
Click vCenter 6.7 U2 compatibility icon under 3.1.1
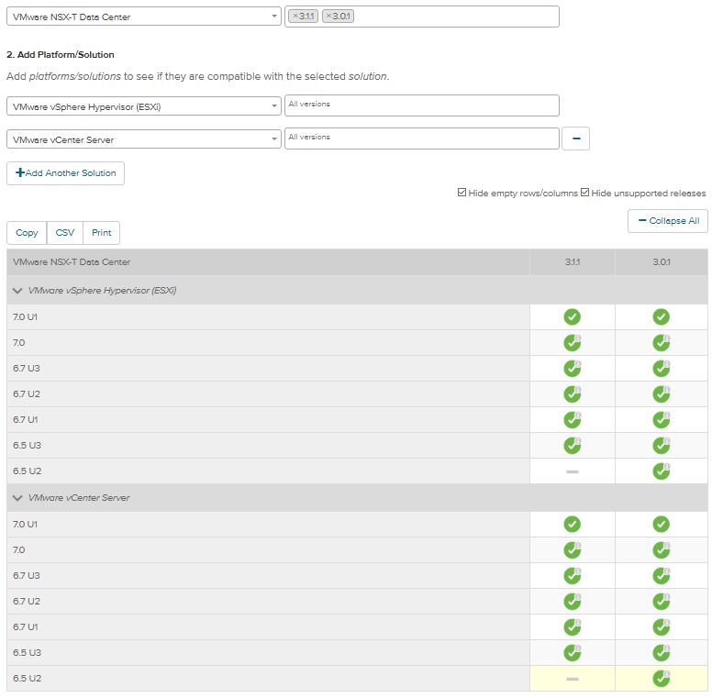(572, 602)
